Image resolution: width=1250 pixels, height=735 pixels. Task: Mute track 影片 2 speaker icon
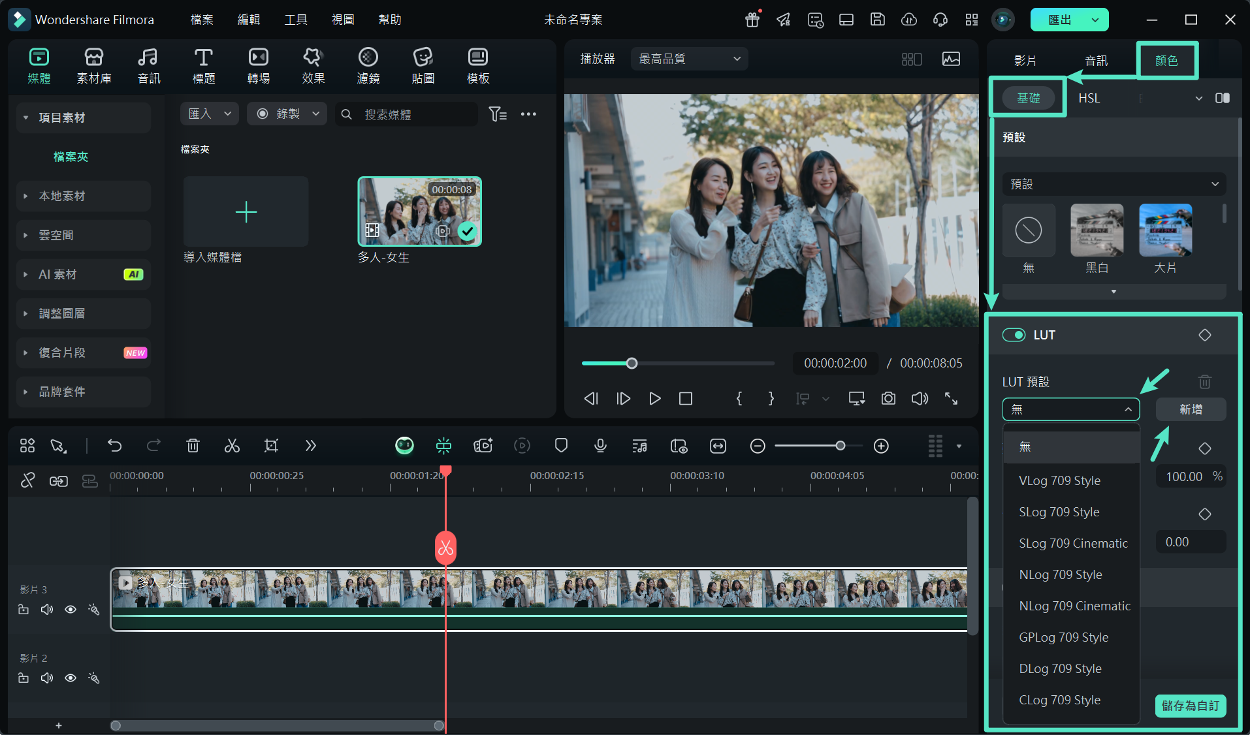47,678
